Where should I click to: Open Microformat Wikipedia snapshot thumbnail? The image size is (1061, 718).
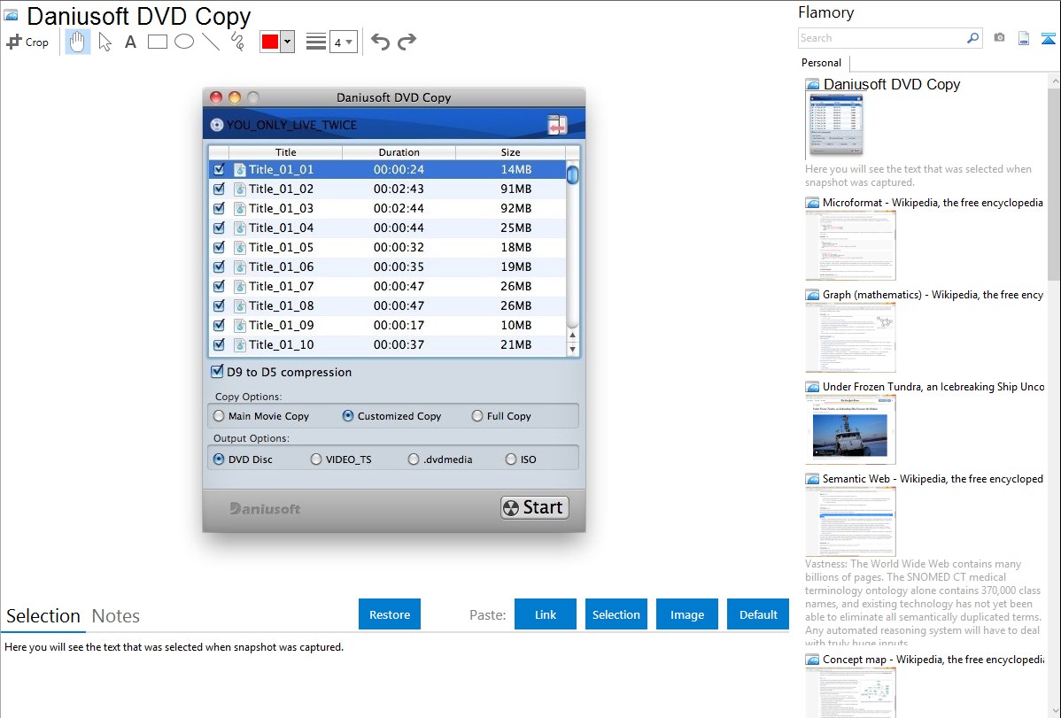pos(850,245)
